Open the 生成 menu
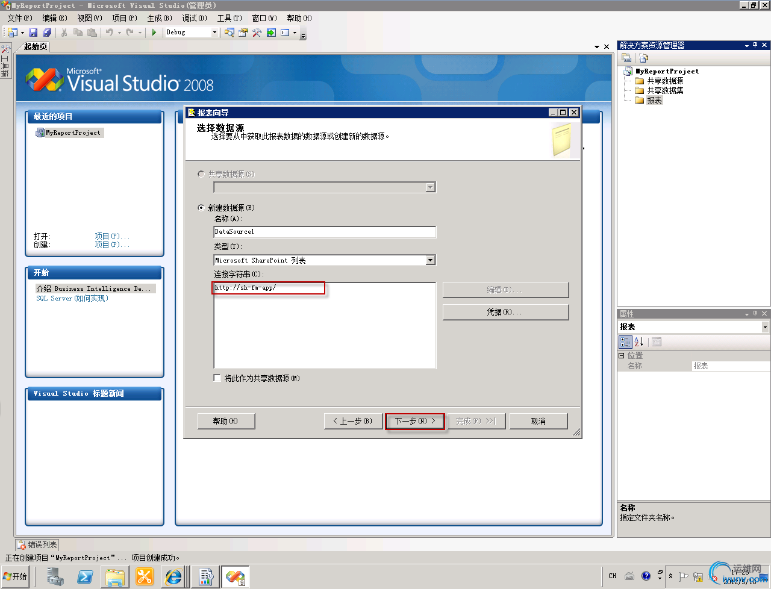 click(160, 18)
